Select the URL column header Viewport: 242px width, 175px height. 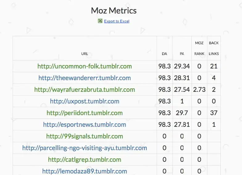click(84, 54)
